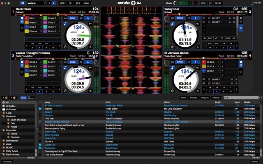Play deck 1 Back Flash

click(88, 18)
